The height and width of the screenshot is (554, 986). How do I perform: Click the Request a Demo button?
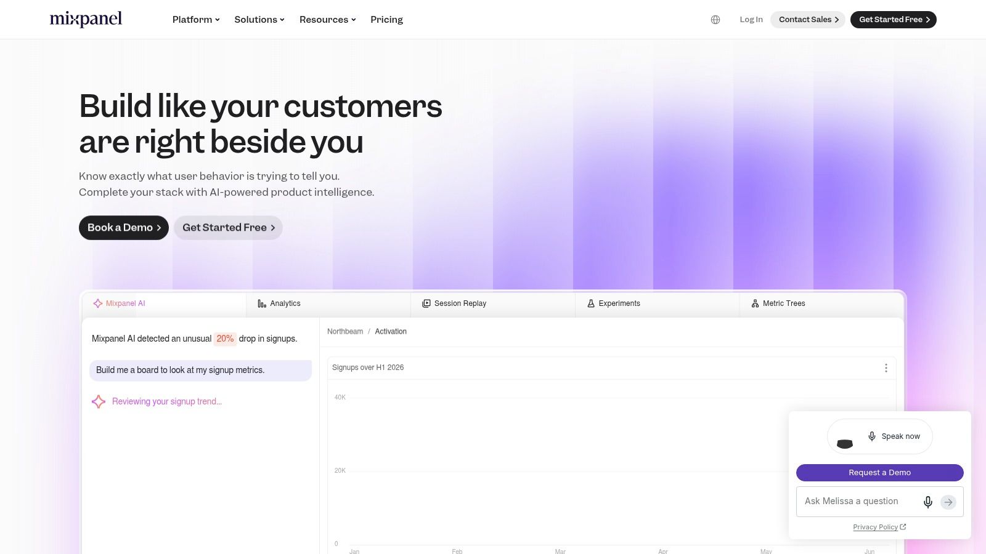[x=880, y=473]
